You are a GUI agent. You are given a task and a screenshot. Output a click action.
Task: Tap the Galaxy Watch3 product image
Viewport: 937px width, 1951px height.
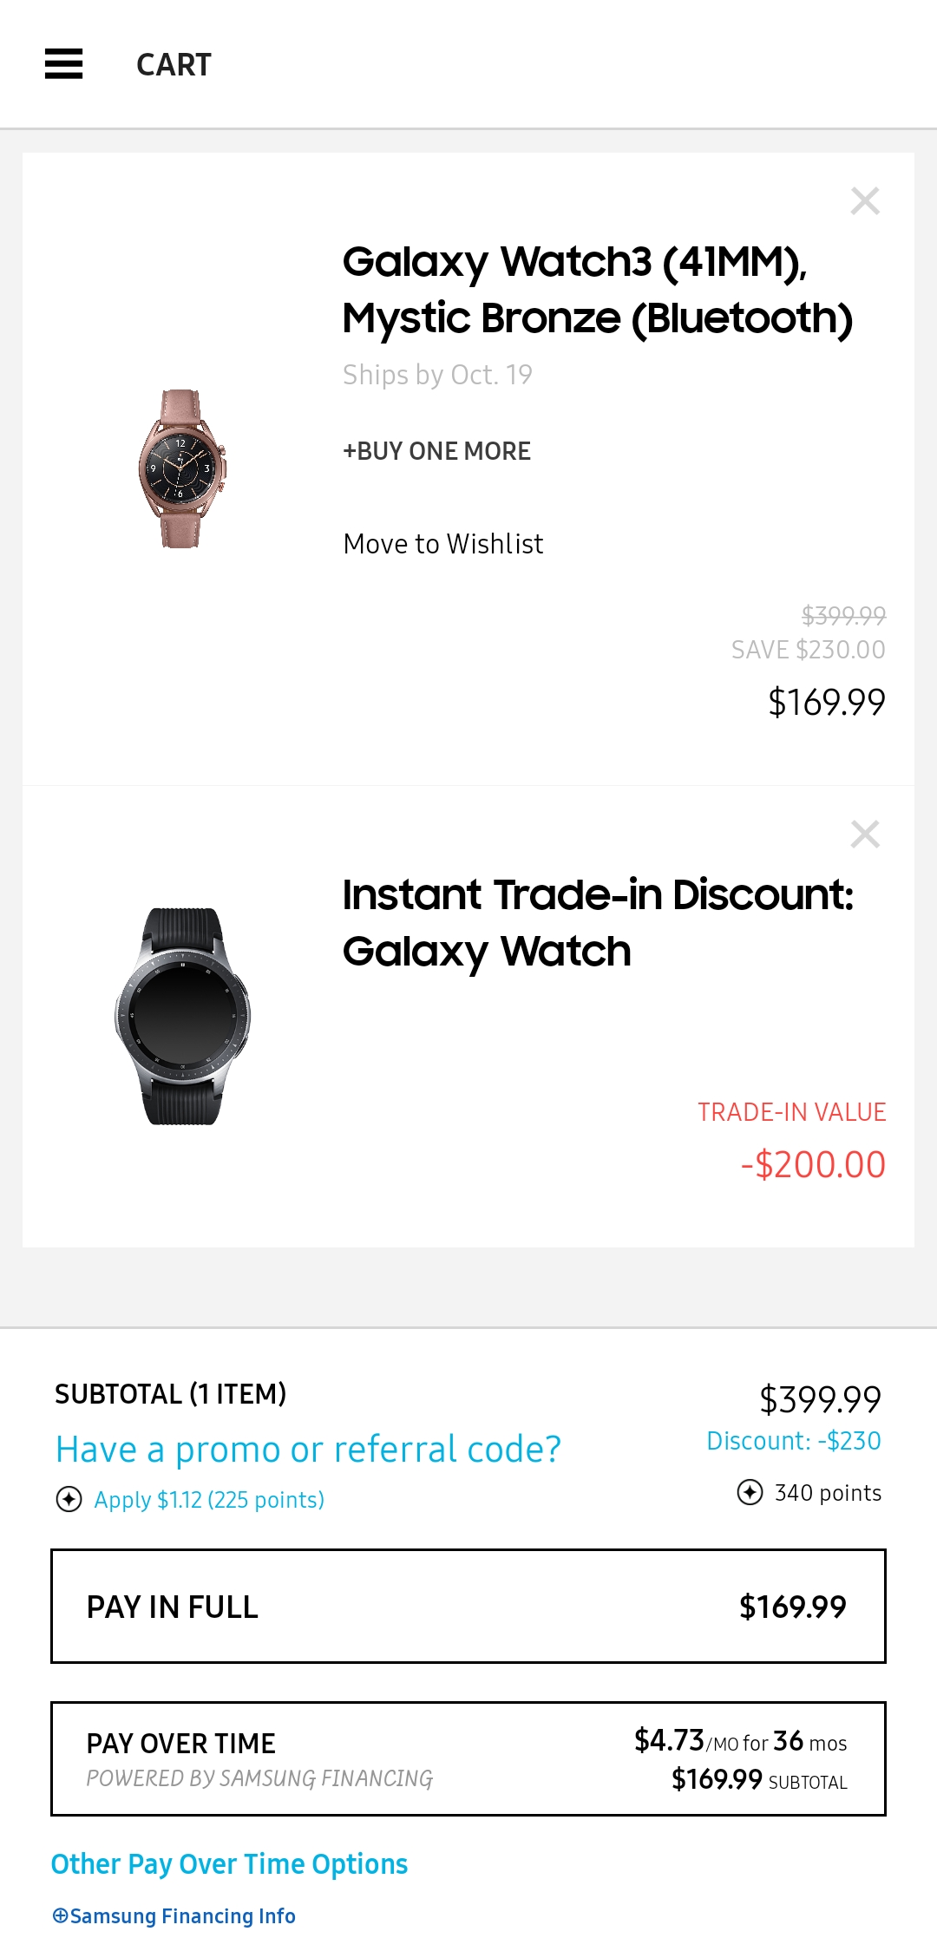click(x=182, y=468)
